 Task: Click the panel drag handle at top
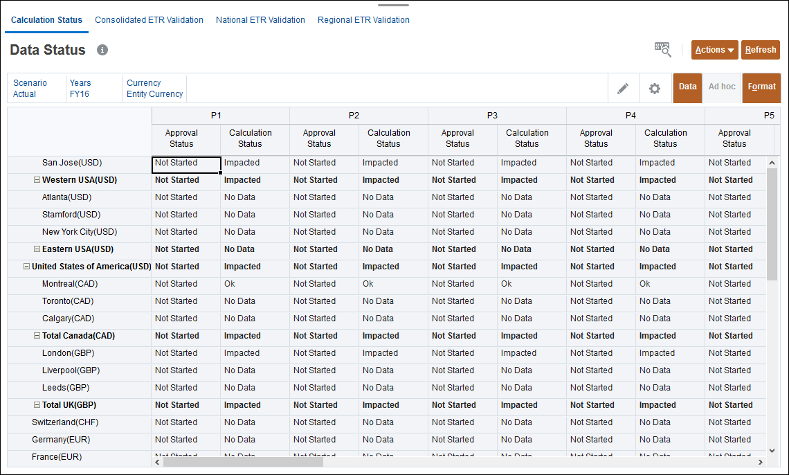394,5
